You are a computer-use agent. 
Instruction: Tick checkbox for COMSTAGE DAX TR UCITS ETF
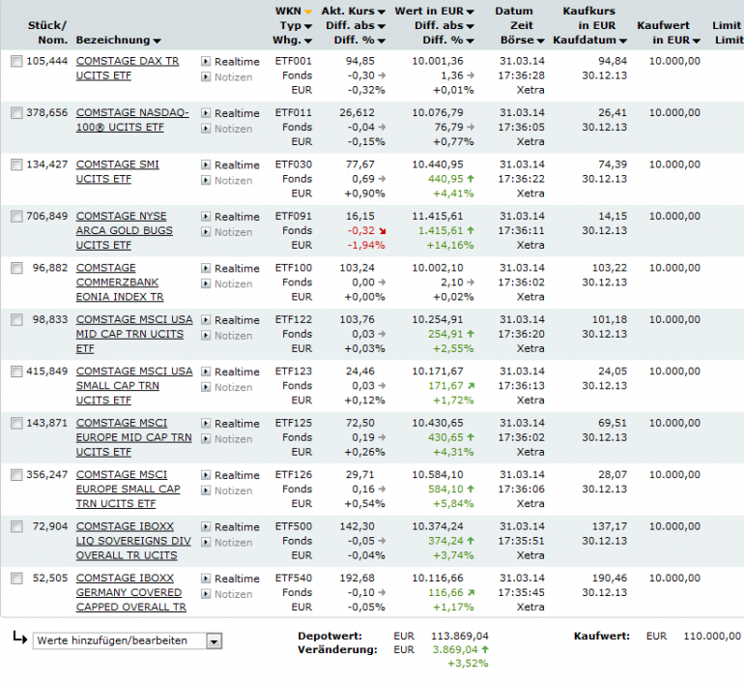pos(16,61)
